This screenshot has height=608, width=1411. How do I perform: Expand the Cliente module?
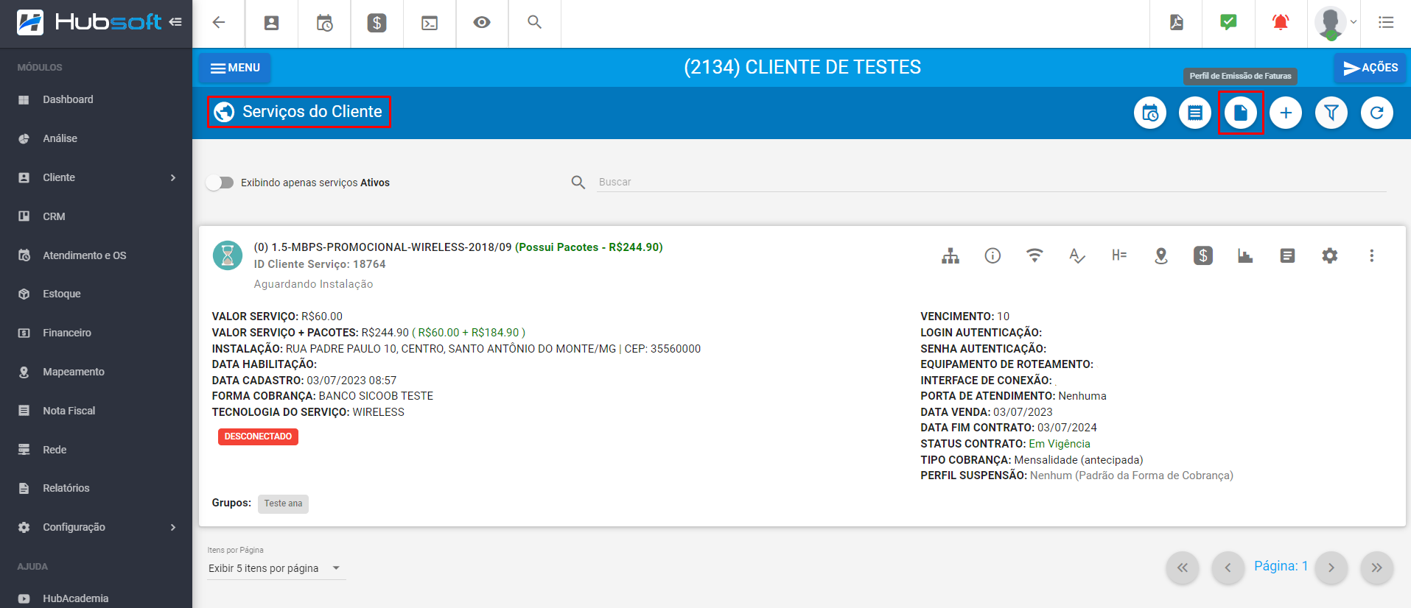tap(96, 177)
